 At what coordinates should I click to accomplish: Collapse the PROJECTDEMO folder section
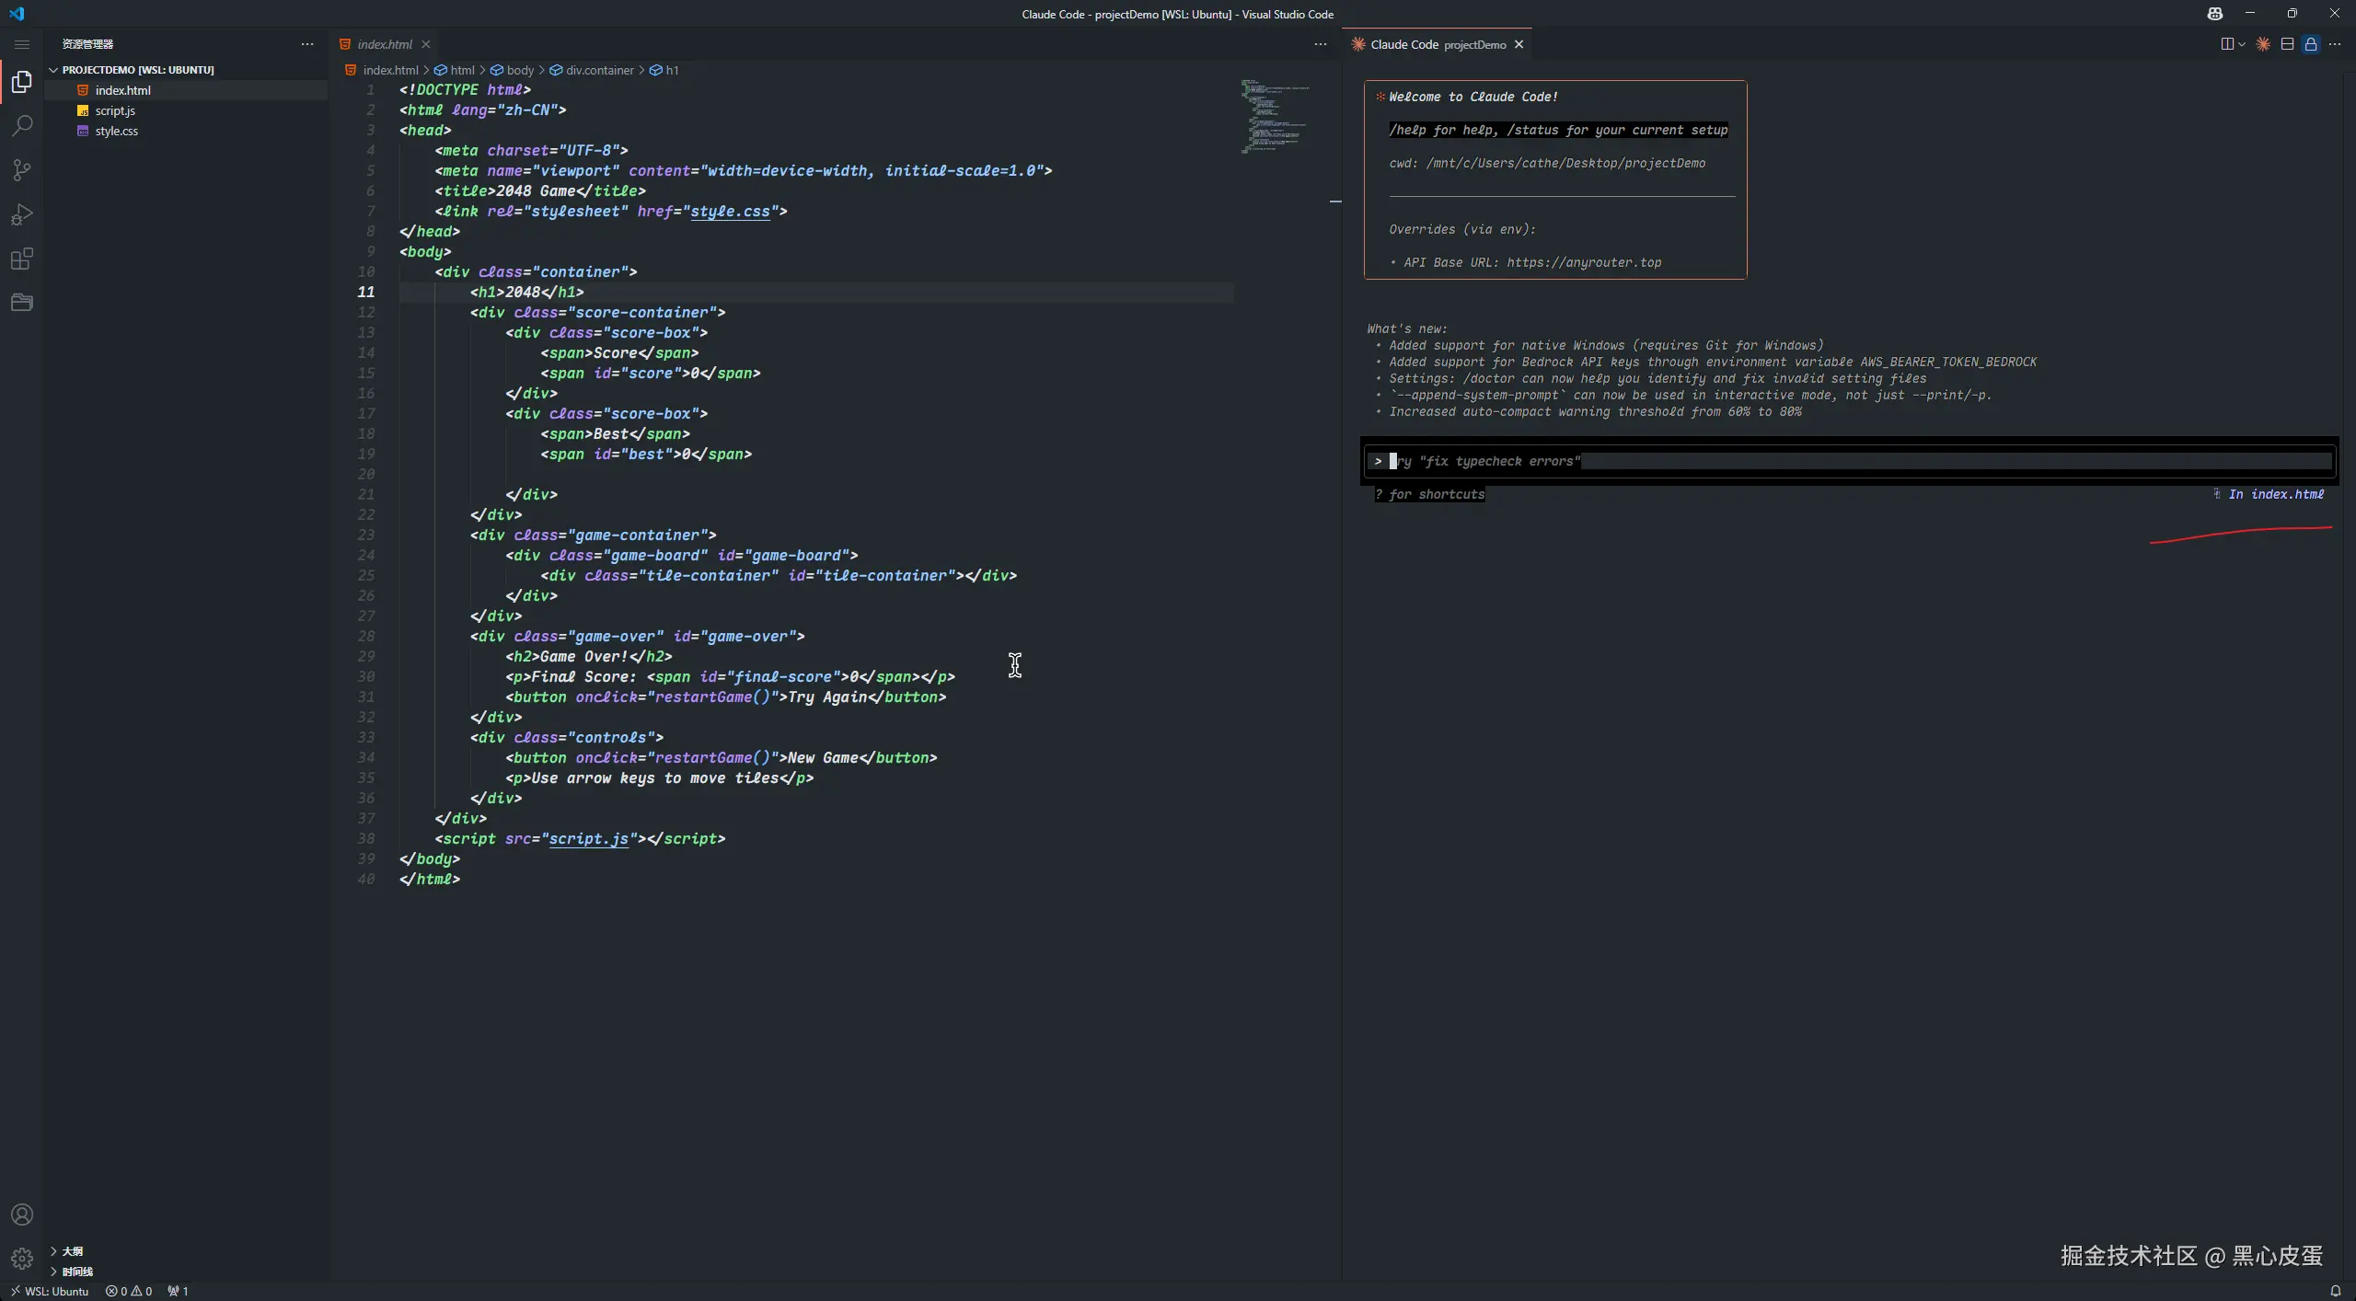[x=137, y=70]
